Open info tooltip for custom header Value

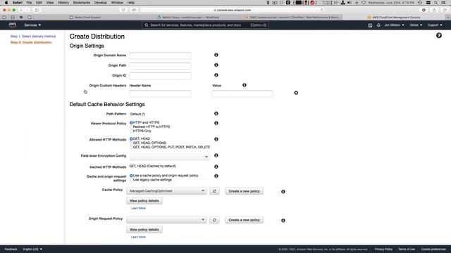coord(245,85)
